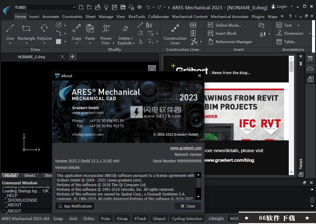The height and width of the screenshot is (224, 316).
Task: Expand the Text tool dropdown arrow
Action: (x=298, y=25)
